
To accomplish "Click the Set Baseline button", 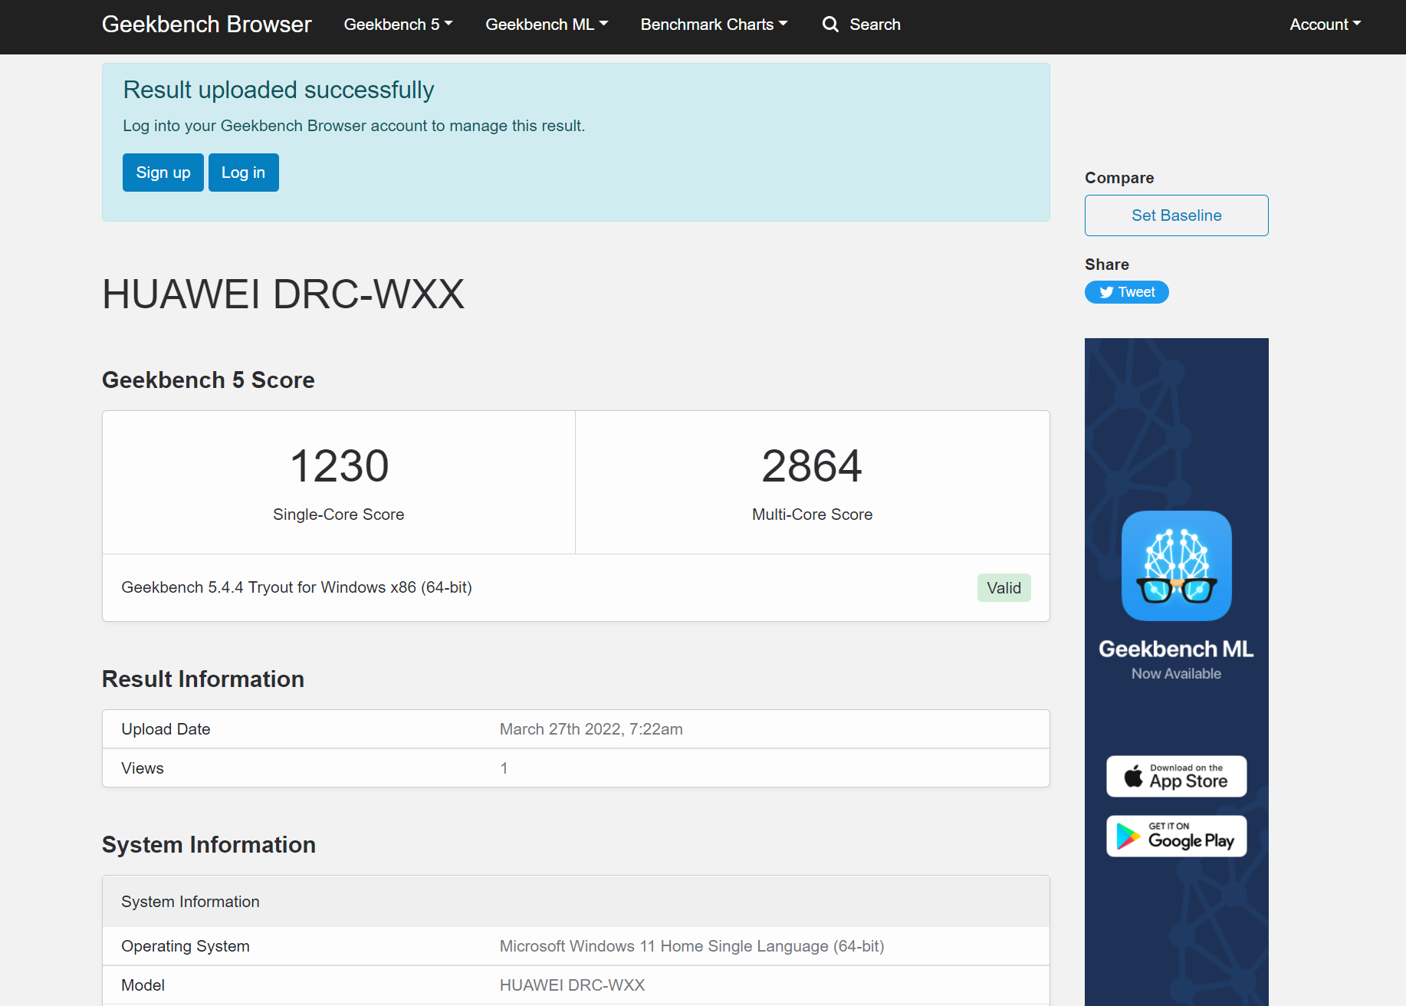I will click(x=1176, y=215).
